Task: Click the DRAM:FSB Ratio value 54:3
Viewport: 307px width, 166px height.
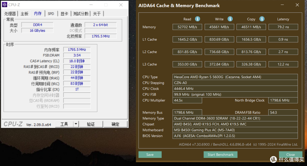Action: [283, 112]
